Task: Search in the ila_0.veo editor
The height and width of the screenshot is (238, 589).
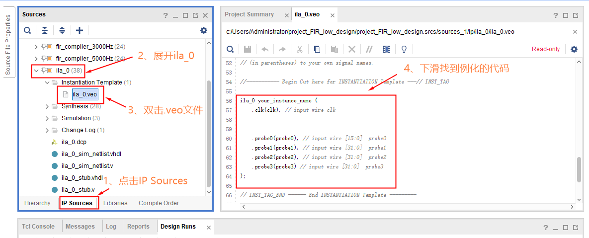Action: click(230, 49)
